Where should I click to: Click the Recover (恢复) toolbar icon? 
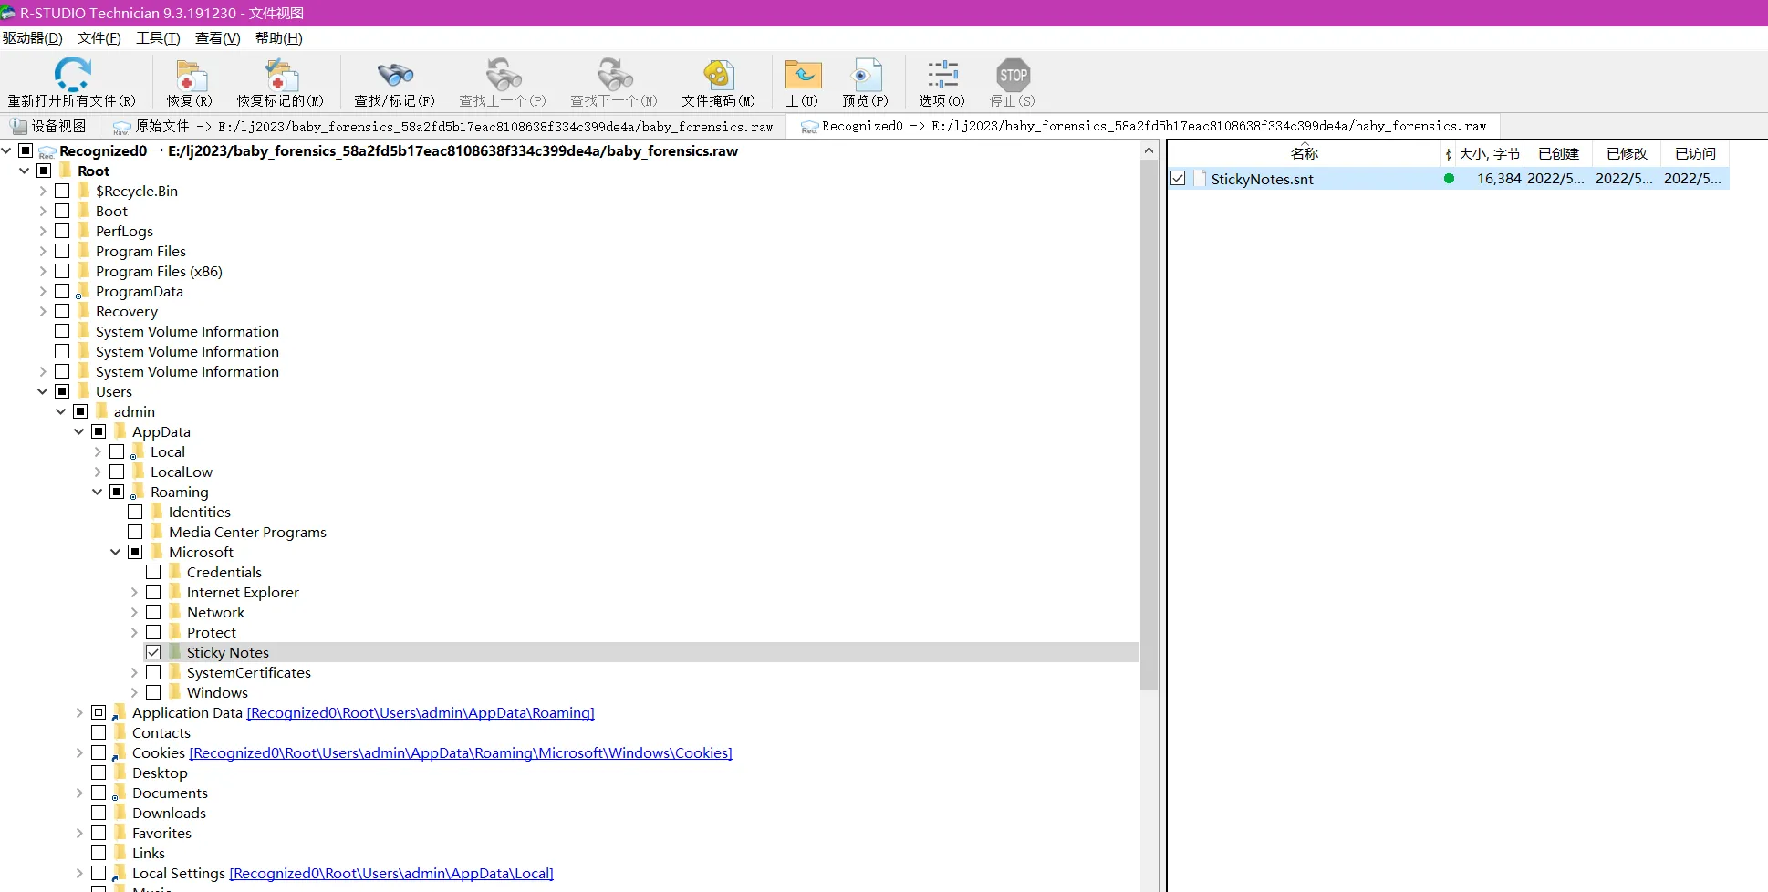pyautogui.click(x=190, y=77)
